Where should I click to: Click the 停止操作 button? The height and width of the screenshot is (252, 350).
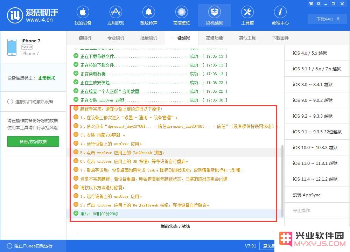pyautogui.click(x=317, y=210)
